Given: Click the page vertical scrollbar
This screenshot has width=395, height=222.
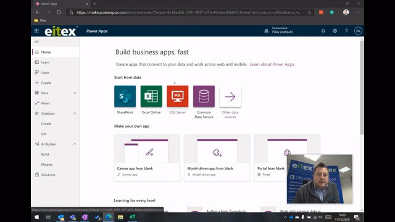Looking at the screenshot, I should (362, 87).
